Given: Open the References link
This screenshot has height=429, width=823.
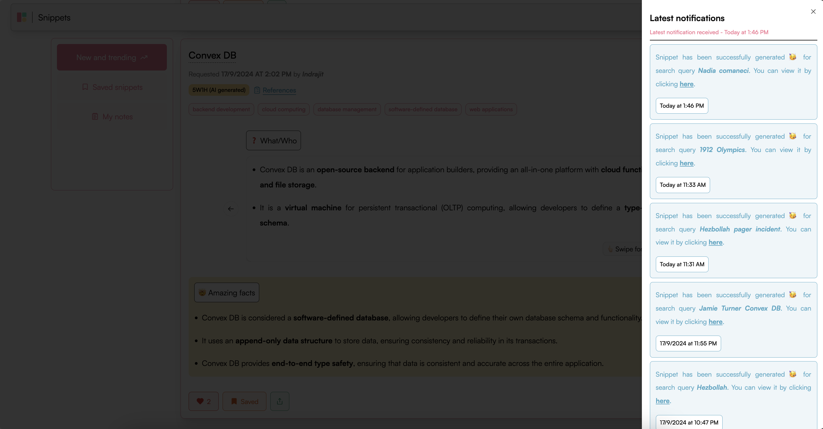Looking at the screenshot, I should tap(279, 90).
